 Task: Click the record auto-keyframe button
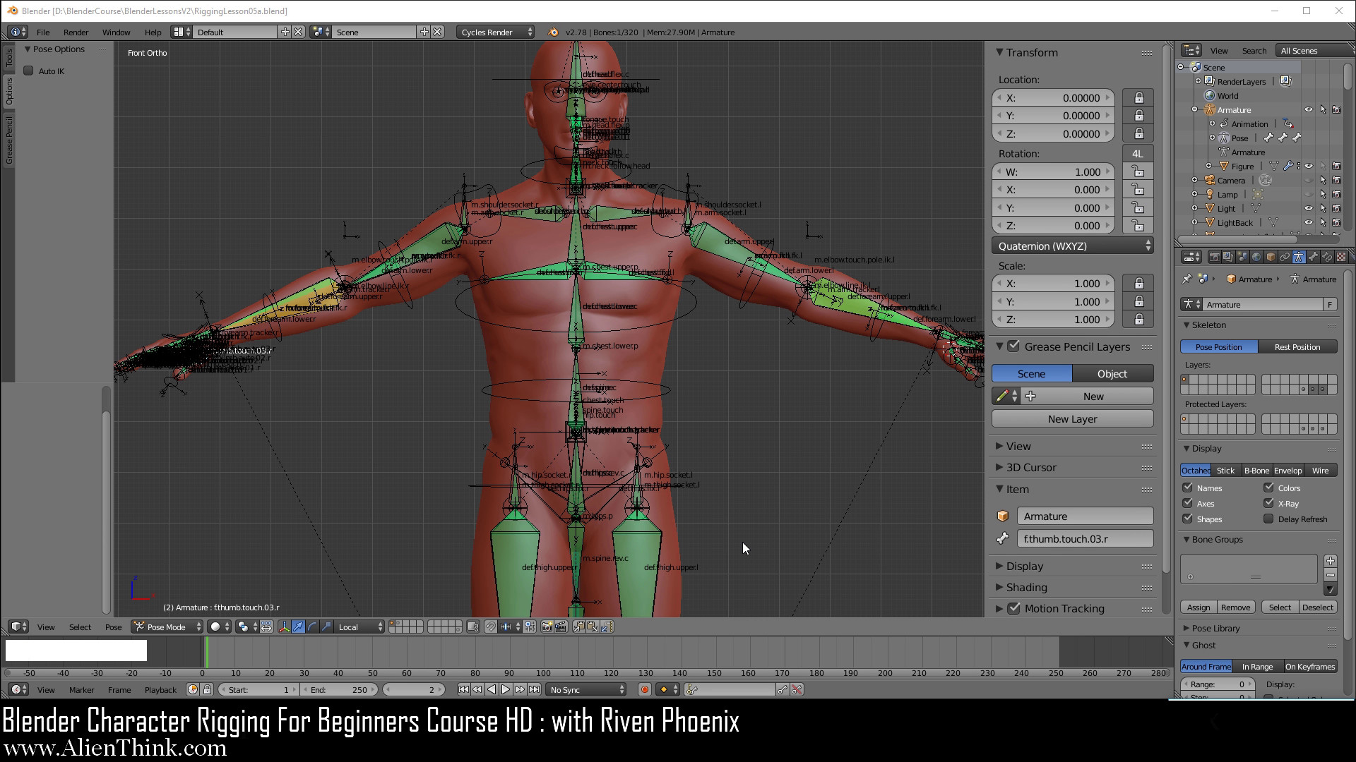pyautogui.click(x=644, y=690)
